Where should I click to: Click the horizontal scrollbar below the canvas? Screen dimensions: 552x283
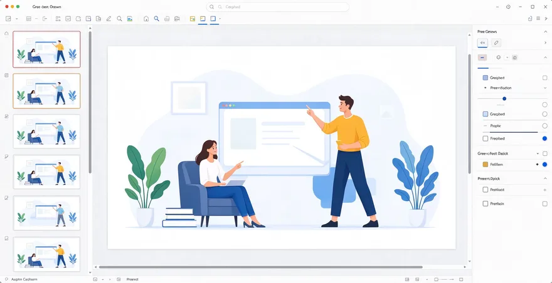pos(260,267)
